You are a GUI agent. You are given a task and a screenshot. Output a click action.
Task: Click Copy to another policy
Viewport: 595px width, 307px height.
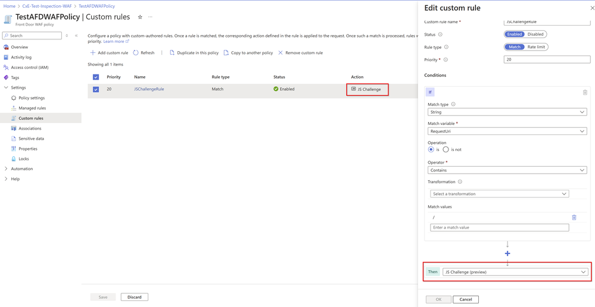pyautogui.click(x=248, y=53)
